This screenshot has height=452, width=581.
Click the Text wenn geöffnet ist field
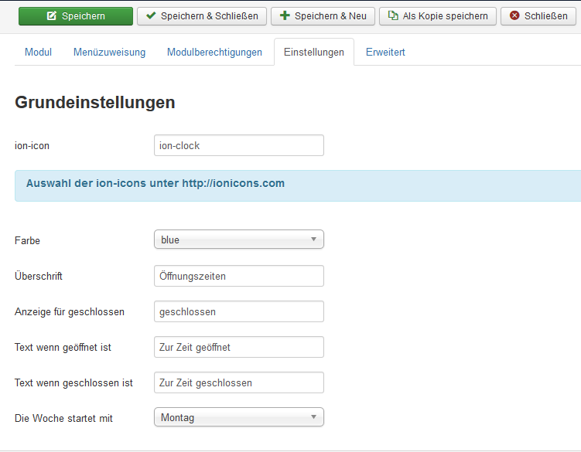[239, 347]
